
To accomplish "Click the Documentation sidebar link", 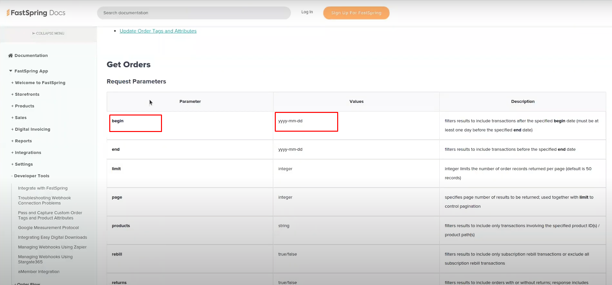I will click(31, 55).
